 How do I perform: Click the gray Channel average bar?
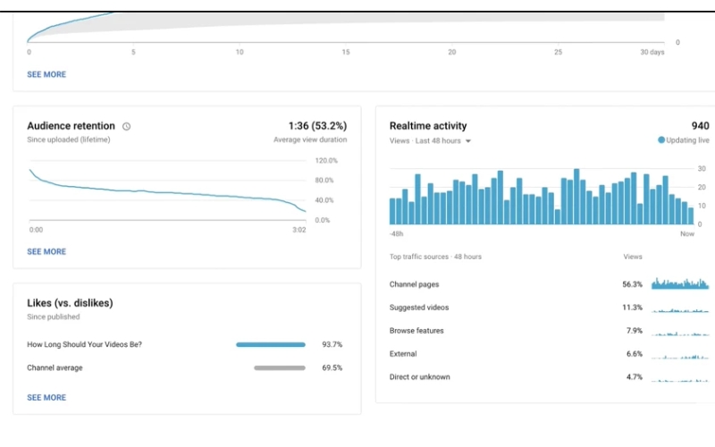[280, 367]
